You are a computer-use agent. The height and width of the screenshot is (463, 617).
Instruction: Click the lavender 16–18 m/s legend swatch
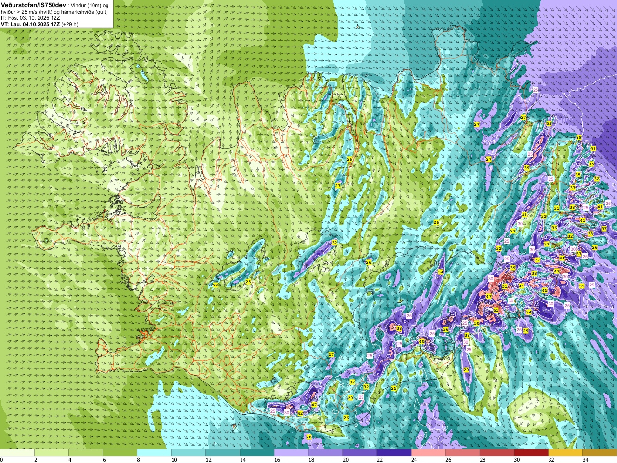point(291,453)
